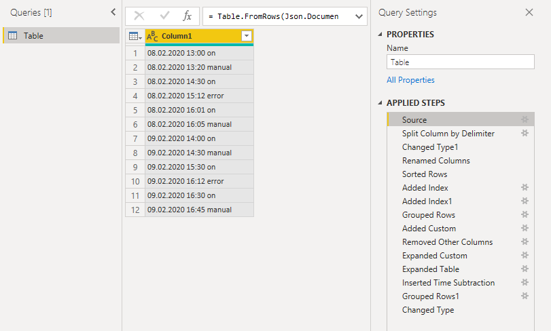
Task: Expand the formula bar with down chevron
Action: 359,16
